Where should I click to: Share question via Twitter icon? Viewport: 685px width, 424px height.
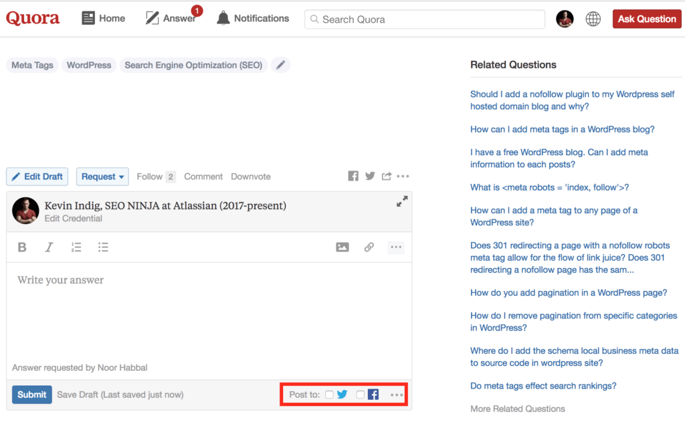point(370,176)
